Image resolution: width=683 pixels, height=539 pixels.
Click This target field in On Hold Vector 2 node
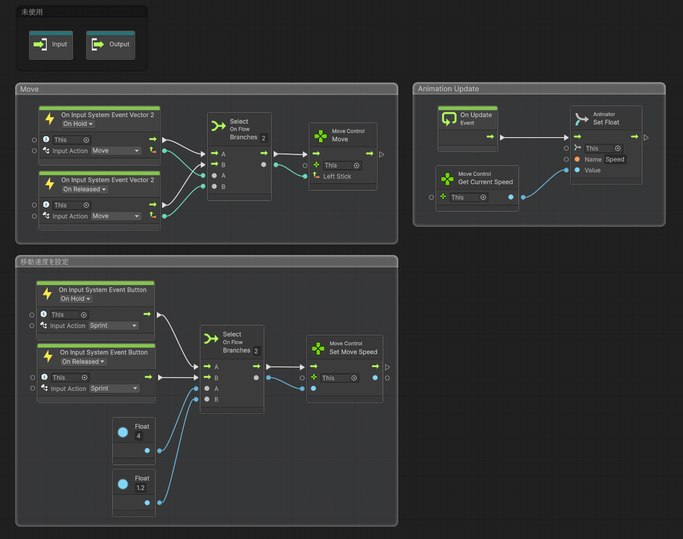tap(72, 140)
